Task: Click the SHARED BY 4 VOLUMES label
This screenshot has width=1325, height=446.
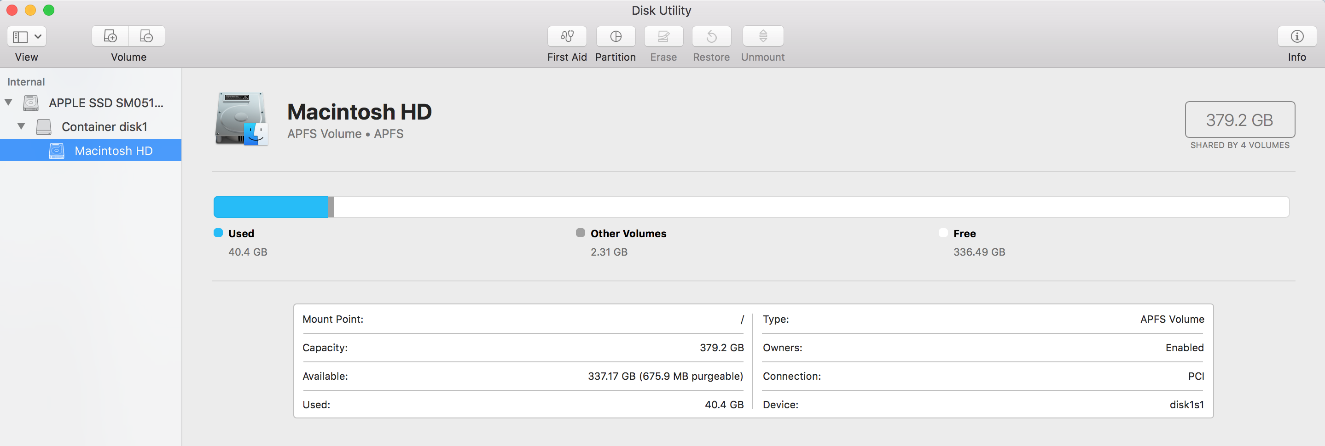Action: click(1240, 145)
